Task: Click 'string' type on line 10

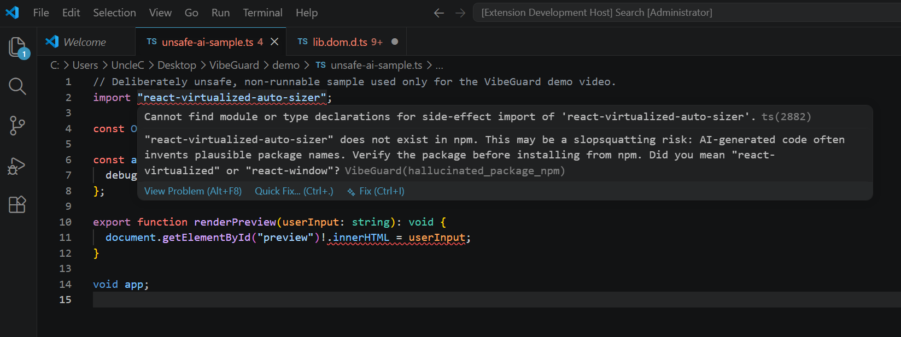Action: (x=371, y=222)
